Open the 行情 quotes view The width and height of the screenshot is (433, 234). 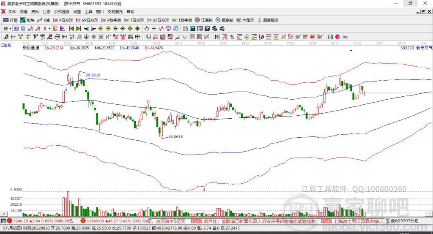coord(10,20)
